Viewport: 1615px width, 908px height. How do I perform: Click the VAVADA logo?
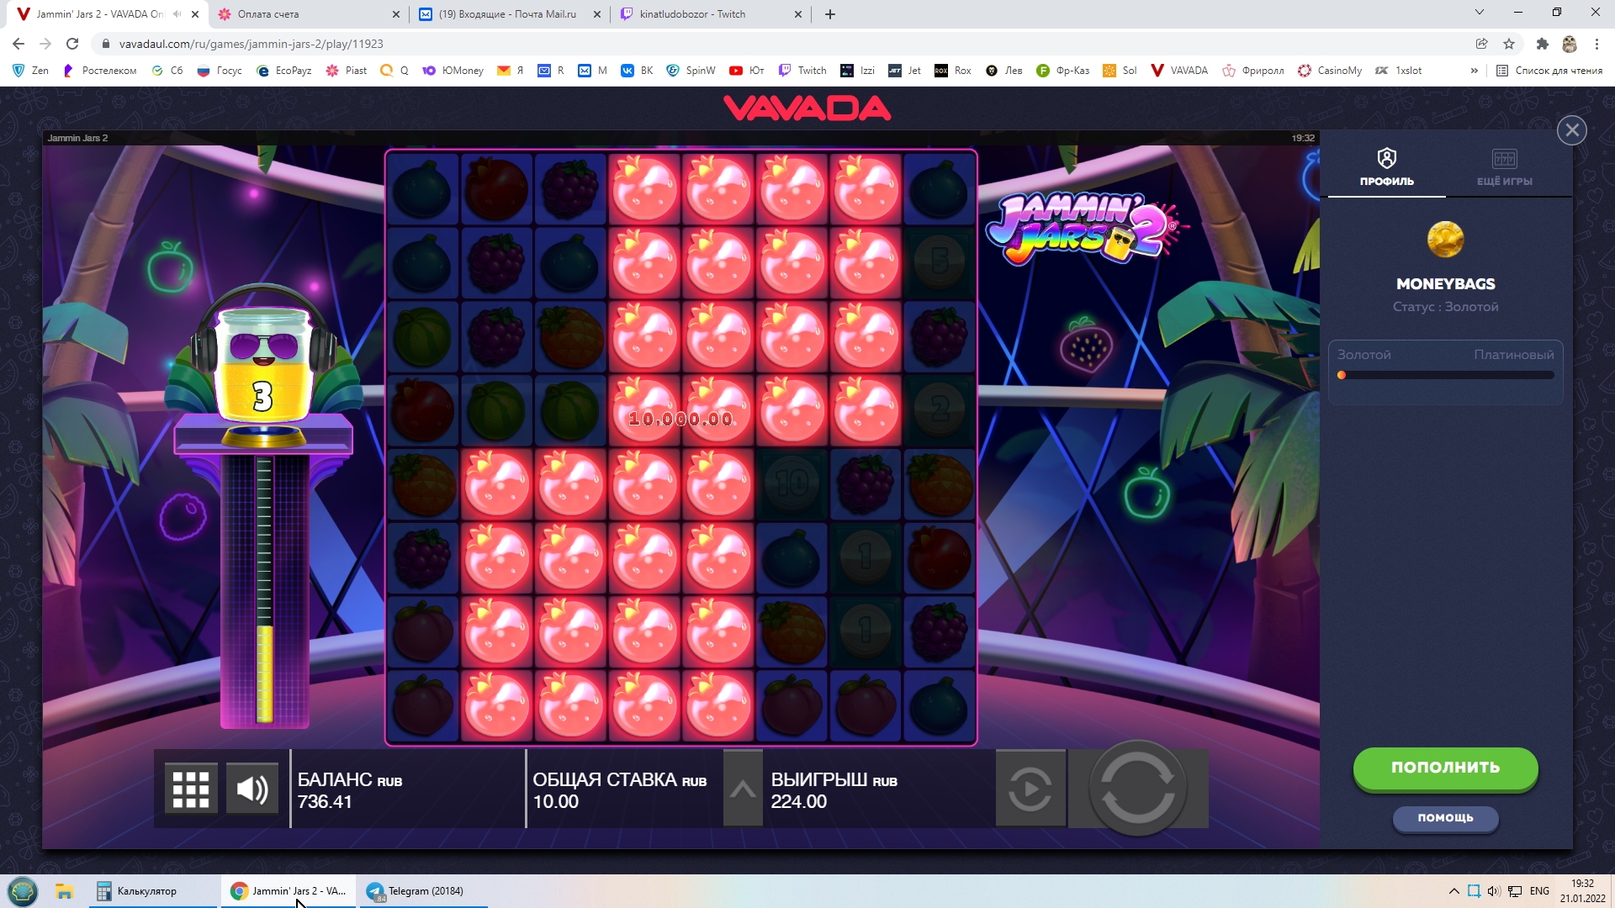[807, 108]
